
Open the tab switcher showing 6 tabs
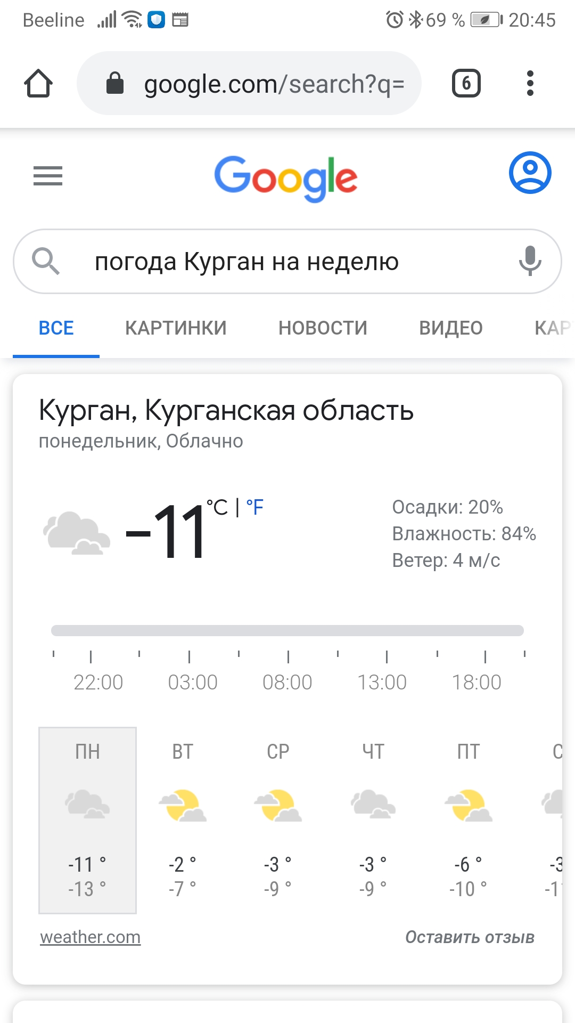coord(466,83)
